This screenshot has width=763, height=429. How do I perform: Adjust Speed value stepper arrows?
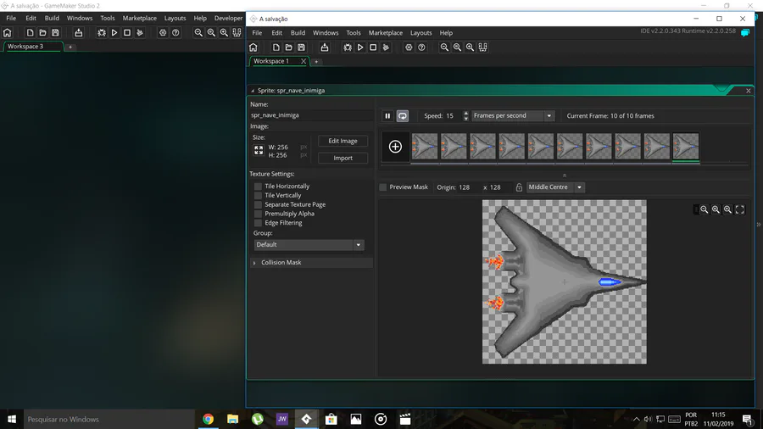pyautogui.click(x=465, y=116)
